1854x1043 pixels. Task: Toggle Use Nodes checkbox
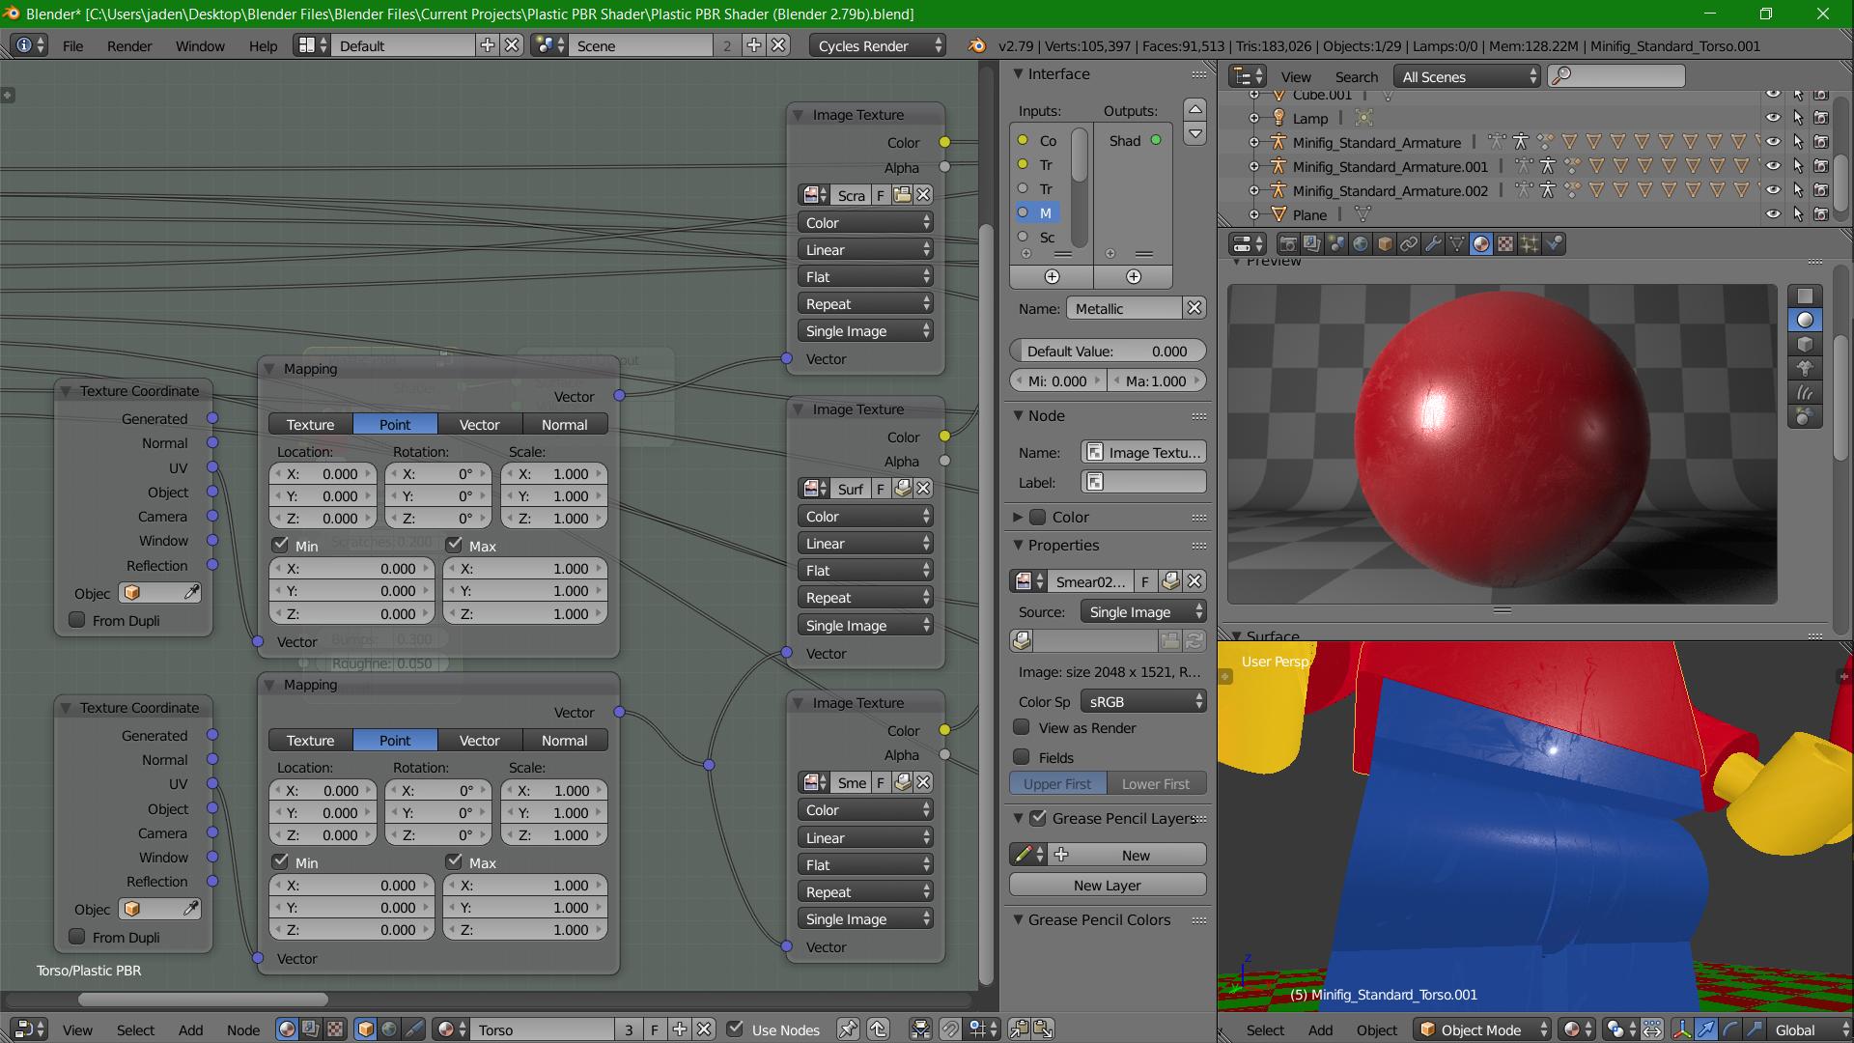click(x=735, y=1029)
